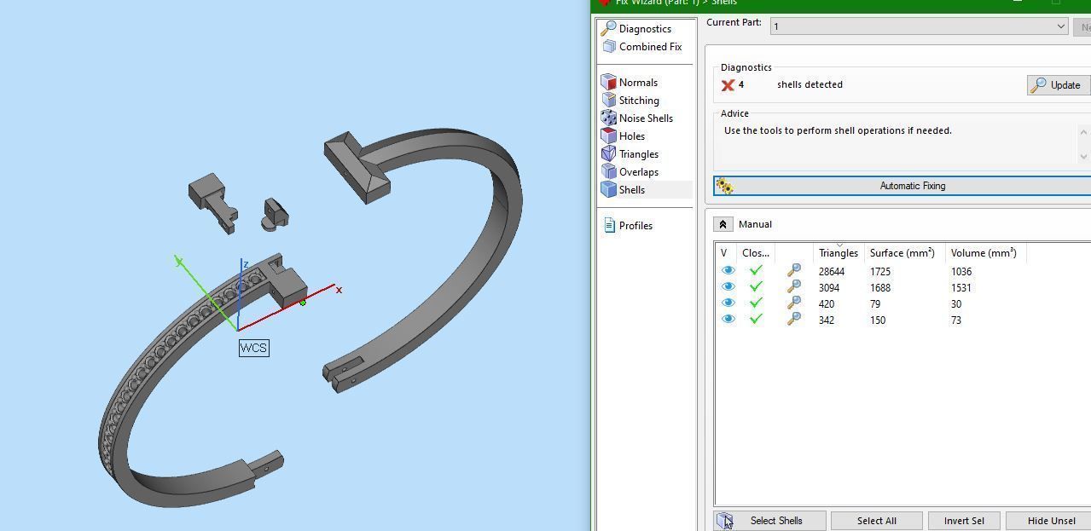The height and width of the screenshot is (531, 1091).
Task: Select the shell with surface 79
Action: 875,304
